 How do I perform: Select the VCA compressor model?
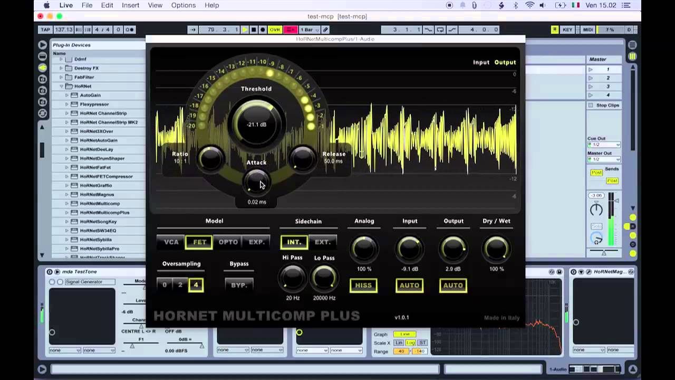171,242
